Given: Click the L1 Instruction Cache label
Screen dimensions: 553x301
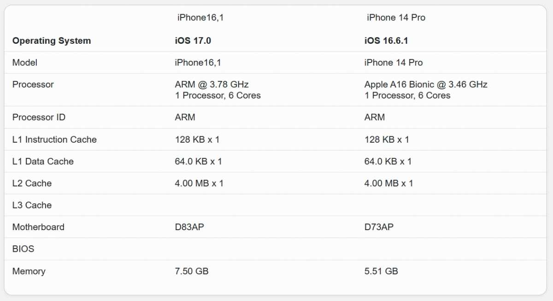Looking at the screenshot, I should 54,139.
